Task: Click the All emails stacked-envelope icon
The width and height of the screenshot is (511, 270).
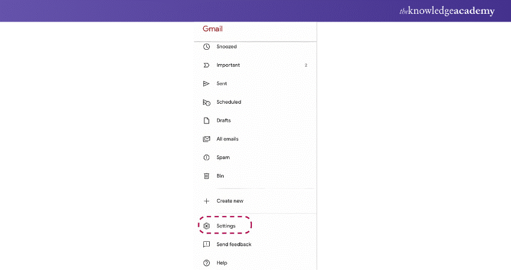Action: pyautogui.click(x=206, y=139)
